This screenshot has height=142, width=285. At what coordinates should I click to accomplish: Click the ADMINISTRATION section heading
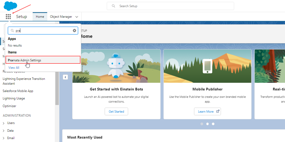pos(17,115)
